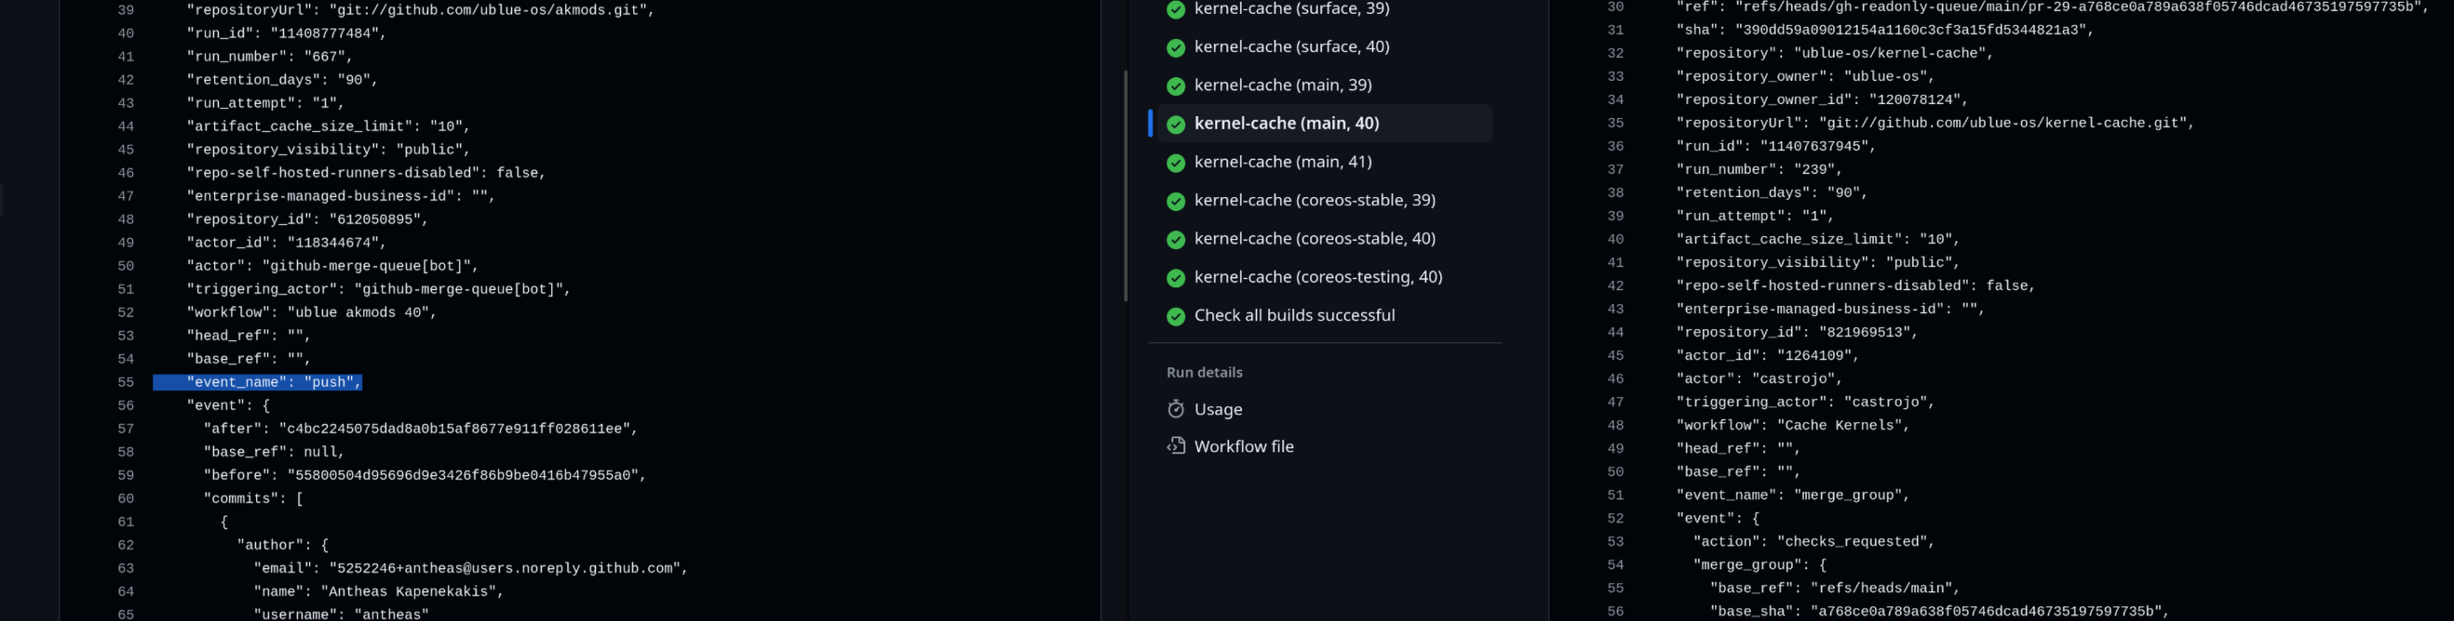Image resolution: width=2454 pixels, height=621 pixels.
Task: Open kernel-cache (main, 41) job
Action: pos(1282,163)
